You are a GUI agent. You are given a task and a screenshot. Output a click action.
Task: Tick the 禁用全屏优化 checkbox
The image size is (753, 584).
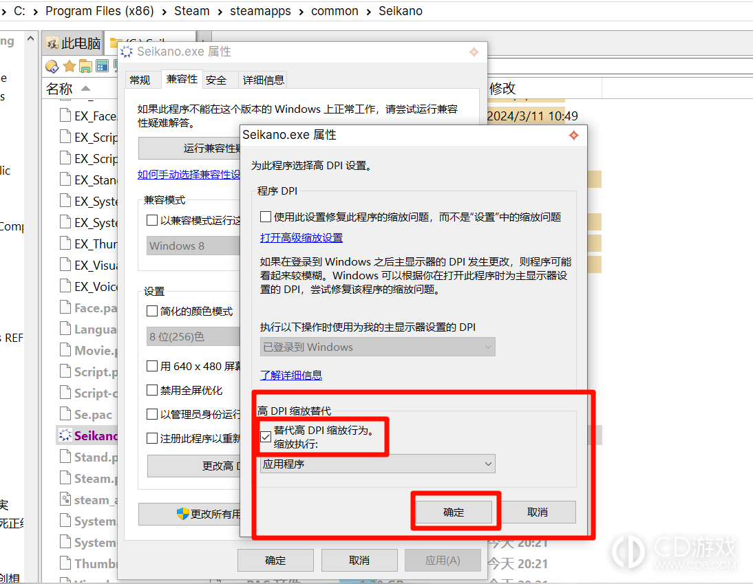tap(152, 390)
